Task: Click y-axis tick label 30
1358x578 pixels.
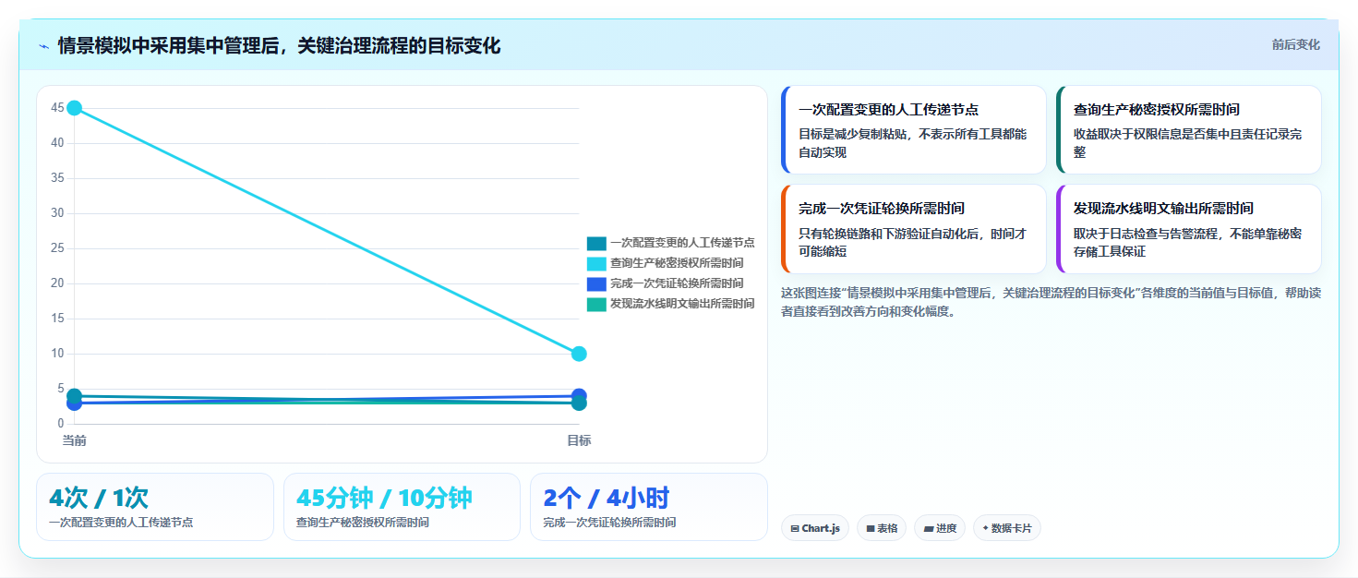Action: tap(57, 213)
